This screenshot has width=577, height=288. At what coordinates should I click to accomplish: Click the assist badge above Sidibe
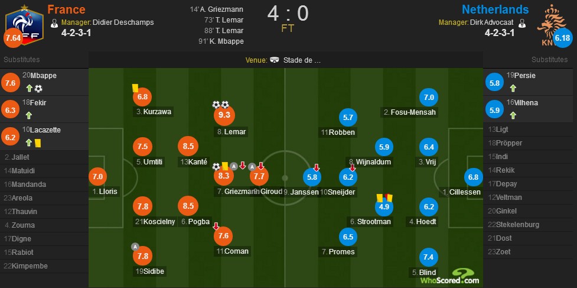point(135,247)
